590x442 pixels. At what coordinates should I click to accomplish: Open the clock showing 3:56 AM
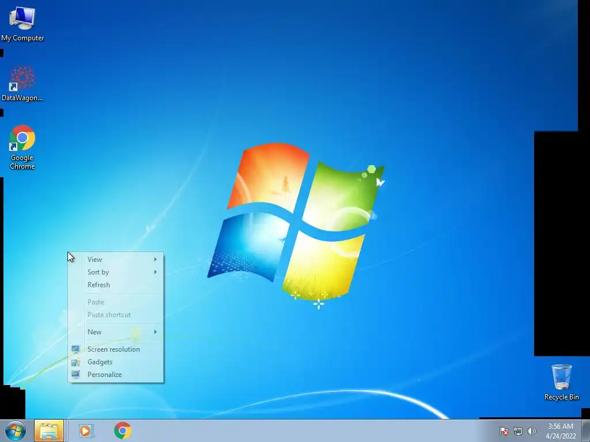[561, 426]
